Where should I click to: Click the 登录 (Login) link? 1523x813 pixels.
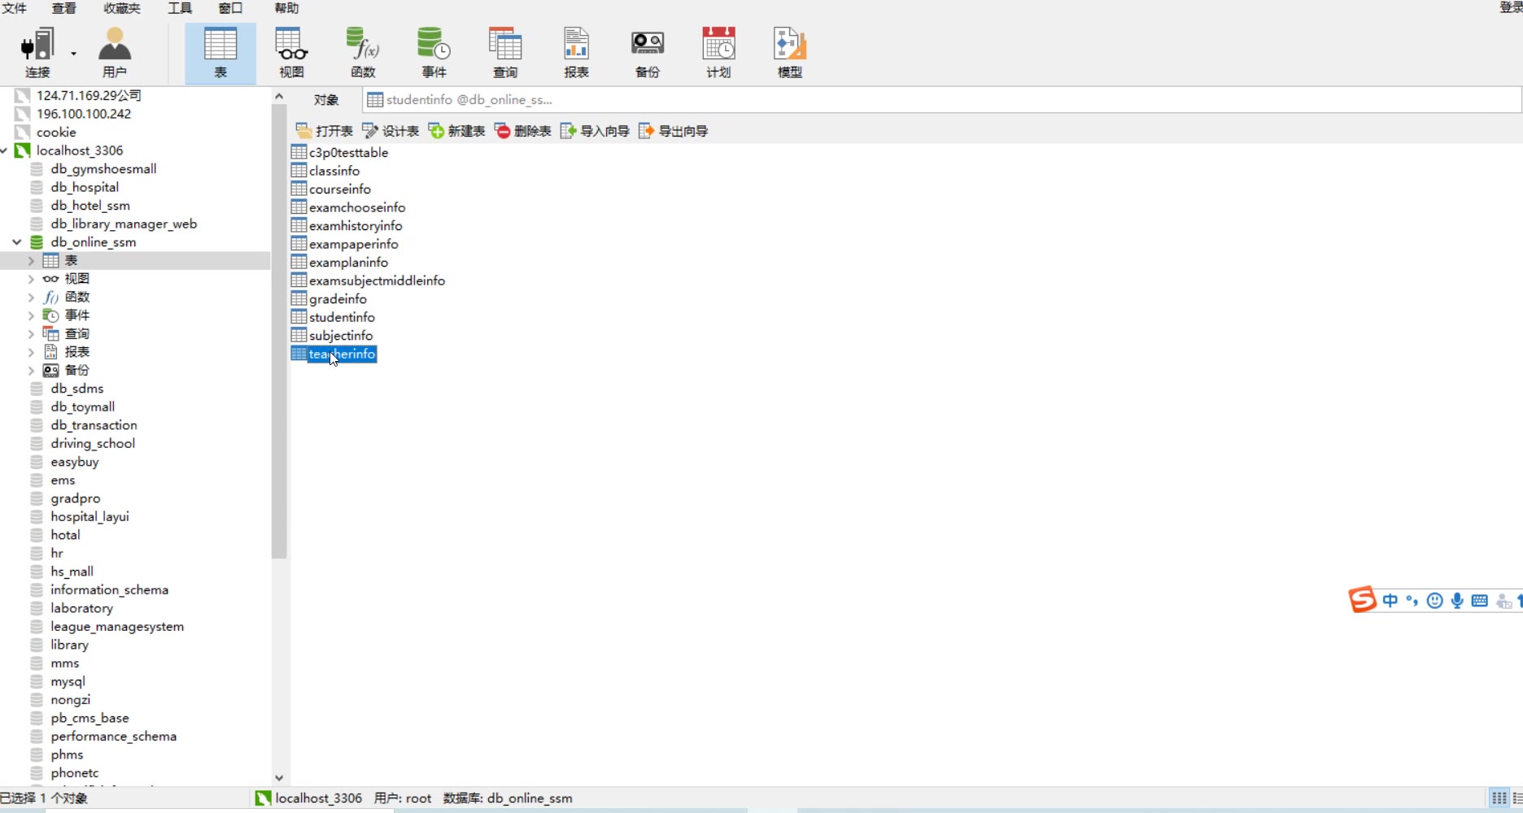(1511, 7)
